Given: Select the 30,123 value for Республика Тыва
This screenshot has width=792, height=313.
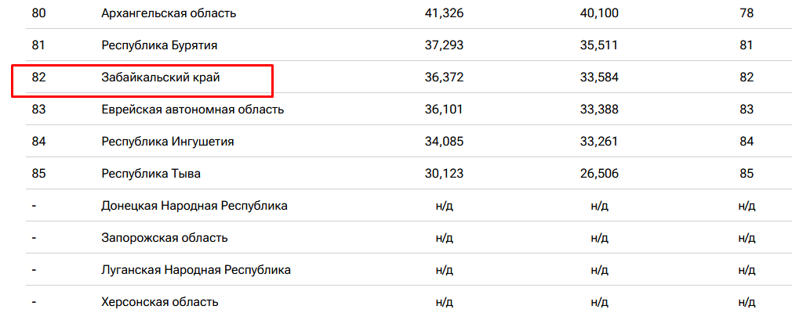Looking at the screenshot, I should (x=444, y=174).
